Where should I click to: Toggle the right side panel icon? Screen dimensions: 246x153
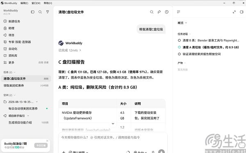coord(241,12)
